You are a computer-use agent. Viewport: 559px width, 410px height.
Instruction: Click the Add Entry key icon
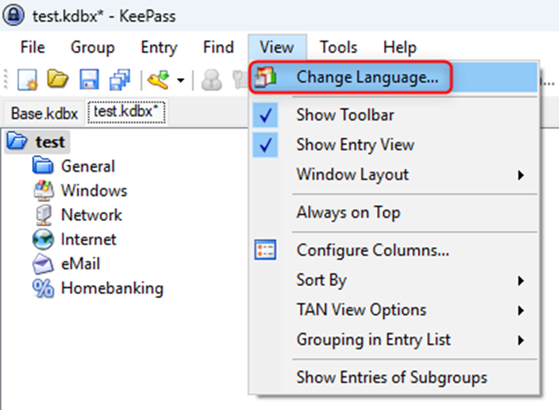158,79
